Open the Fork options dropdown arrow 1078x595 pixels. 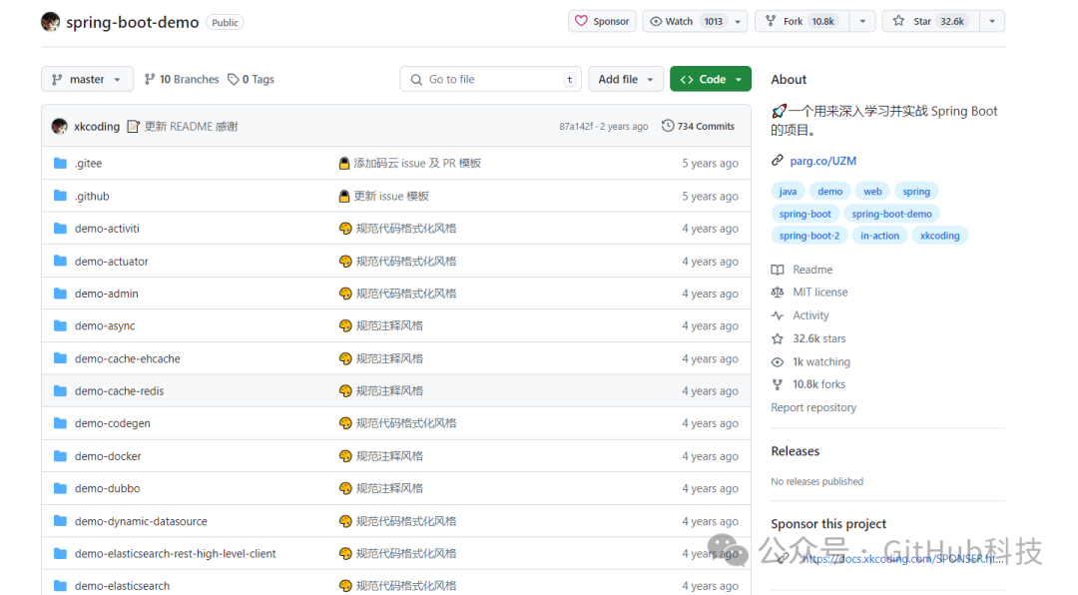tap(862, 21)
